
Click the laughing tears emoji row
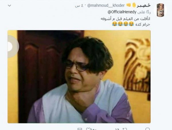[123, 24]
